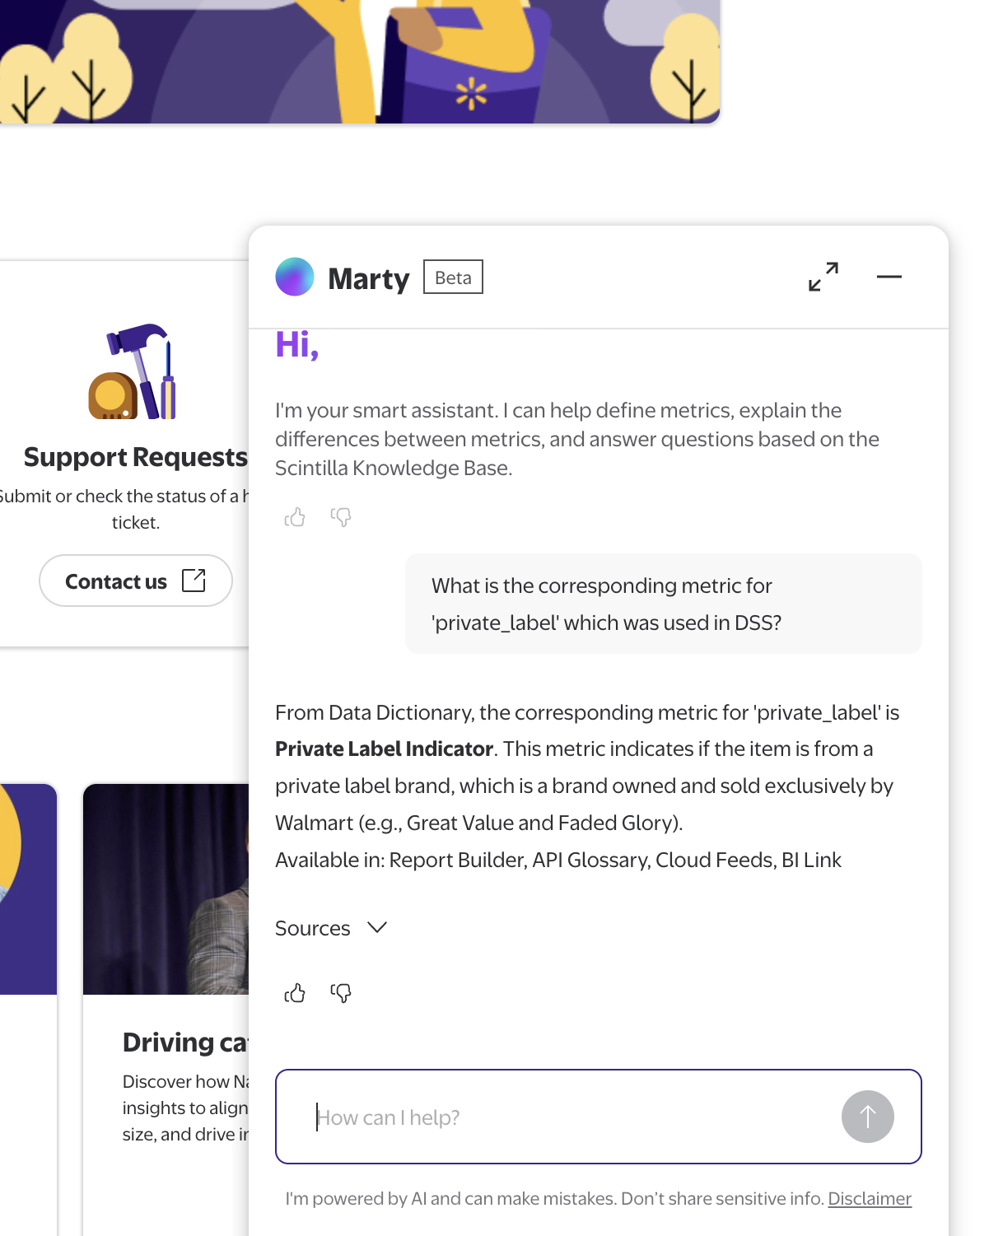989x1236 pixels.
Task: Thumbs down the Private Label Indicator answer
Action: (x=341, y=993)
